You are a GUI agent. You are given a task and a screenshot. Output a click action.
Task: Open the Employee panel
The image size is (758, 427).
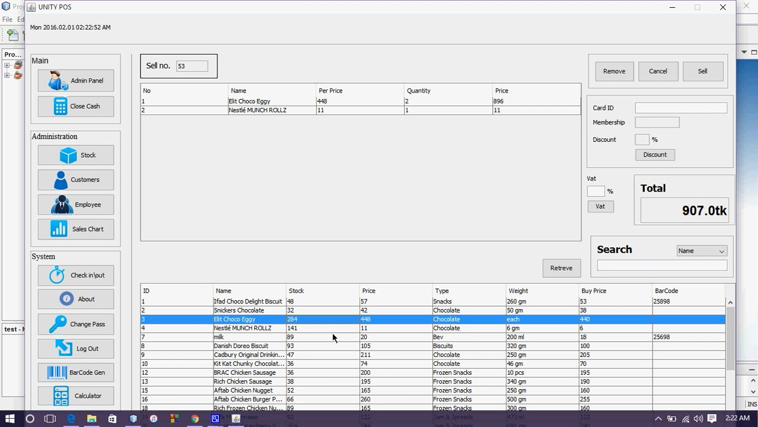click(x=75, y=204)
